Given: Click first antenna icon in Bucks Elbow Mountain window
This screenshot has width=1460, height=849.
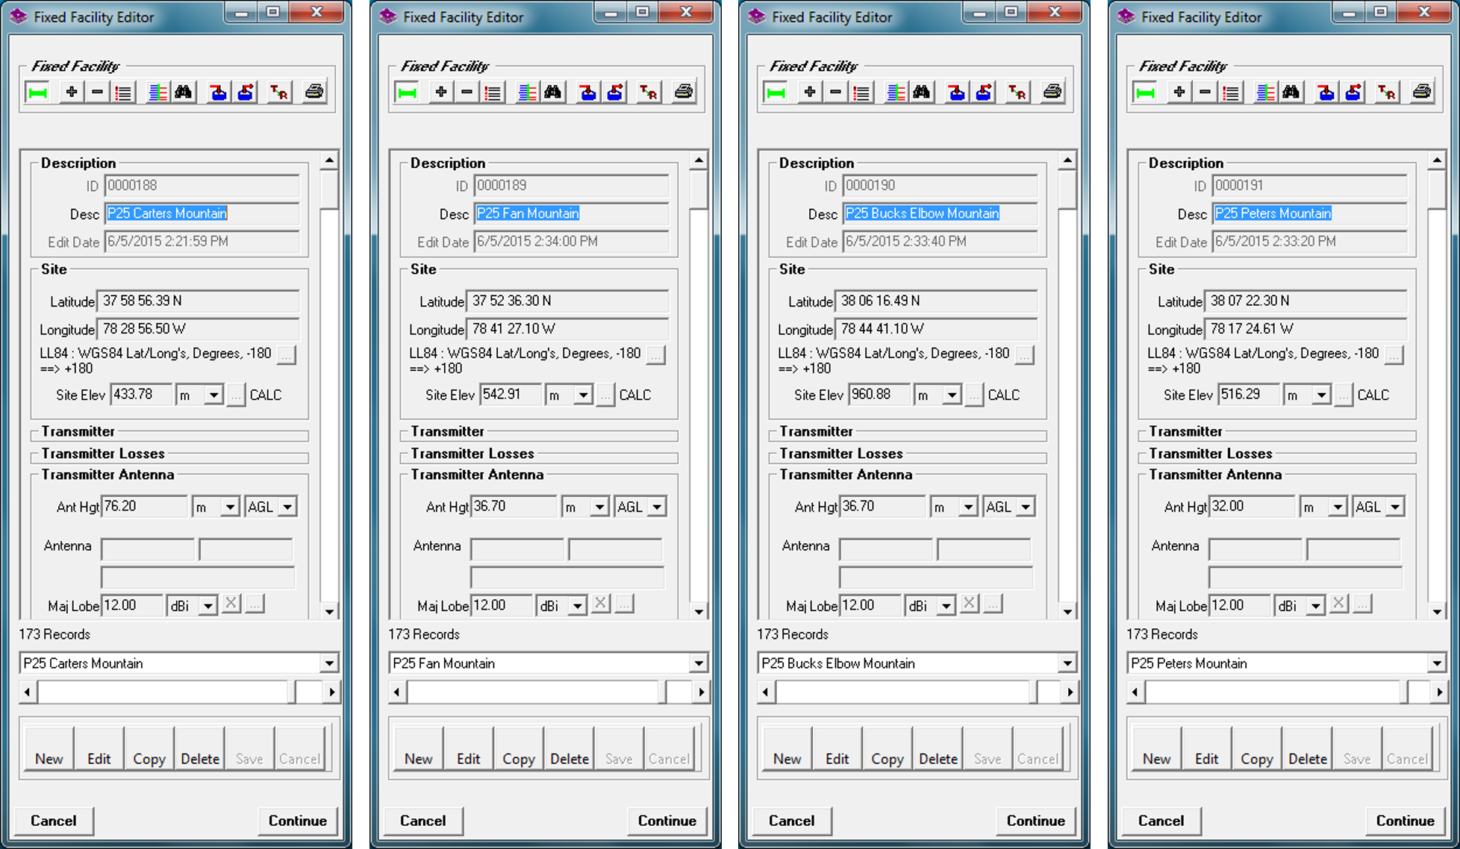Looking at the screenshot, I should pyautogui.click(x=957, y=93).
